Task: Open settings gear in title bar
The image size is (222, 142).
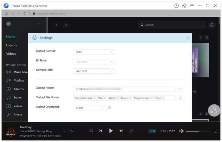Action: point(184,6)
